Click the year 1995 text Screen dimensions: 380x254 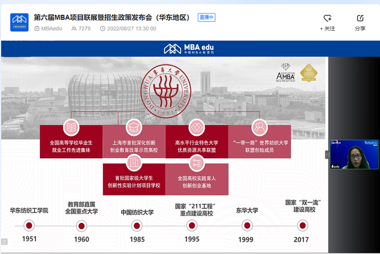point(192,239)
